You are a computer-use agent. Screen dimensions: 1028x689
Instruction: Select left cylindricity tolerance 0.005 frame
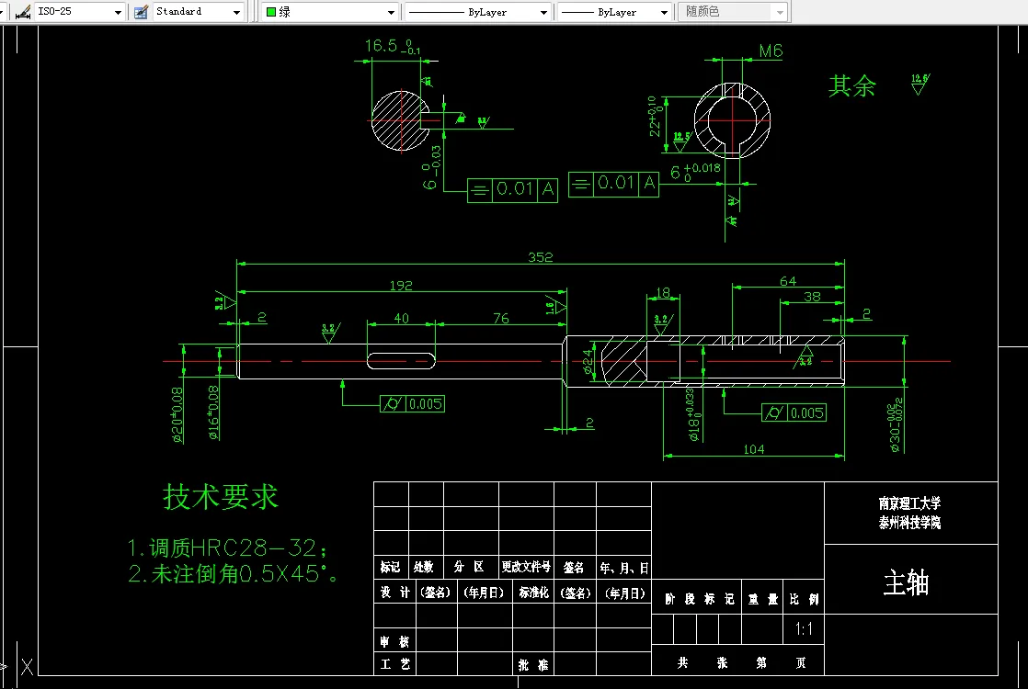coord(412,403)
